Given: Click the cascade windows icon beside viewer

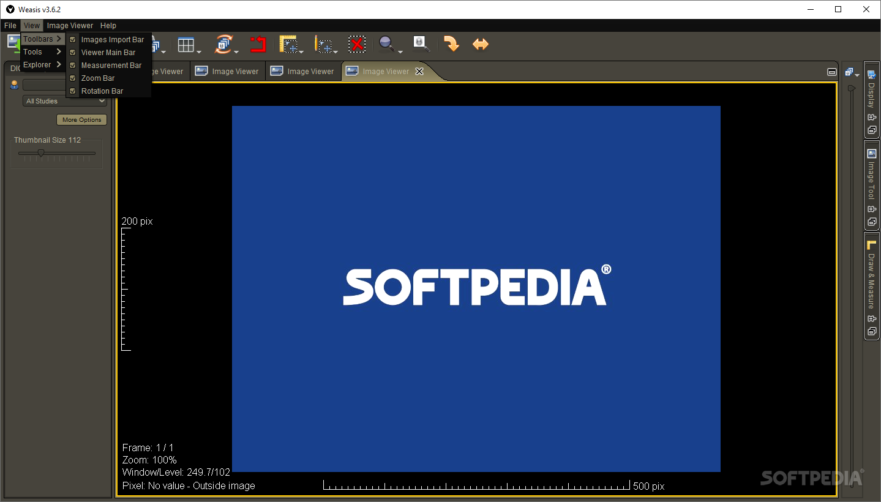Looking at the screenshot, I should point(849,72).
